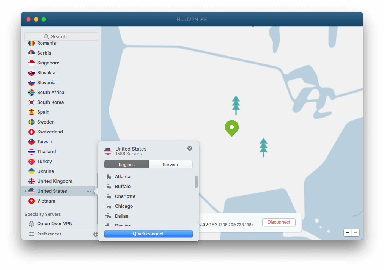
Task: Click the Chicago city icon
Action: click(x=108, y=206)
